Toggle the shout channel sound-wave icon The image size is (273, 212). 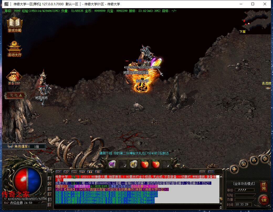coord(50,178)
